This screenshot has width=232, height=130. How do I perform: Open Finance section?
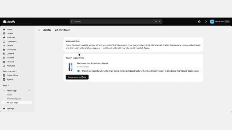pyautogui.click(x=10, y=62)
